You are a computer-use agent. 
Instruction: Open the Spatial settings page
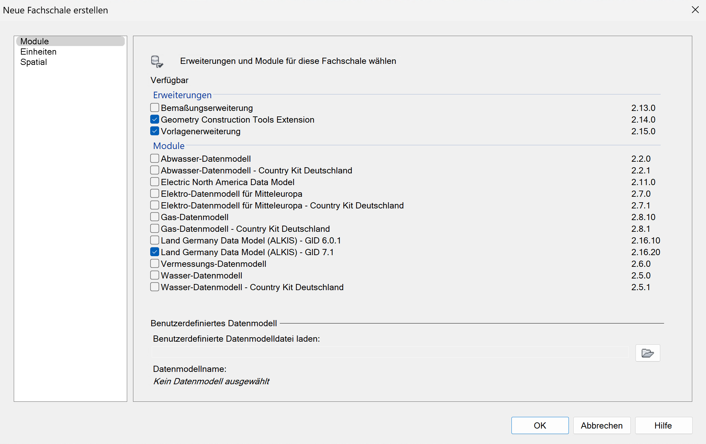[x=33, y=62]
